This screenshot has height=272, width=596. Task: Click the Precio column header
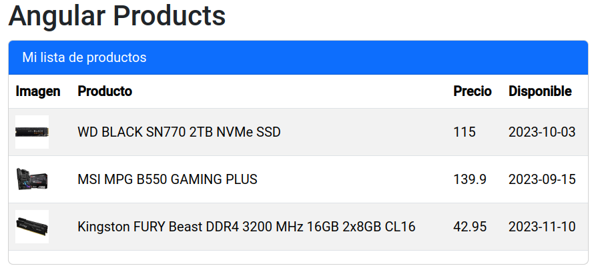point(473,91)
